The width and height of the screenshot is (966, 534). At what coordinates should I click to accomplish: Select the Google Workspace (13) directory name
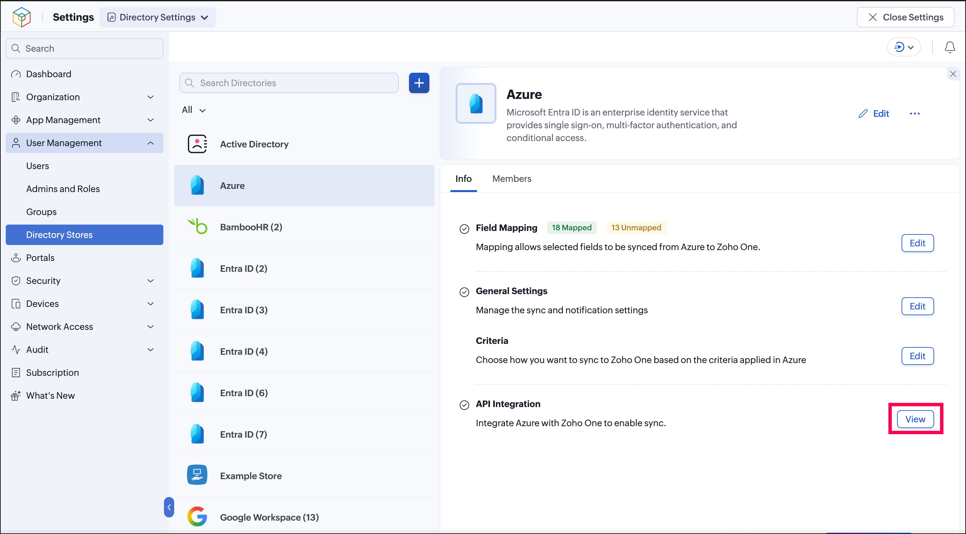point(269,517)
